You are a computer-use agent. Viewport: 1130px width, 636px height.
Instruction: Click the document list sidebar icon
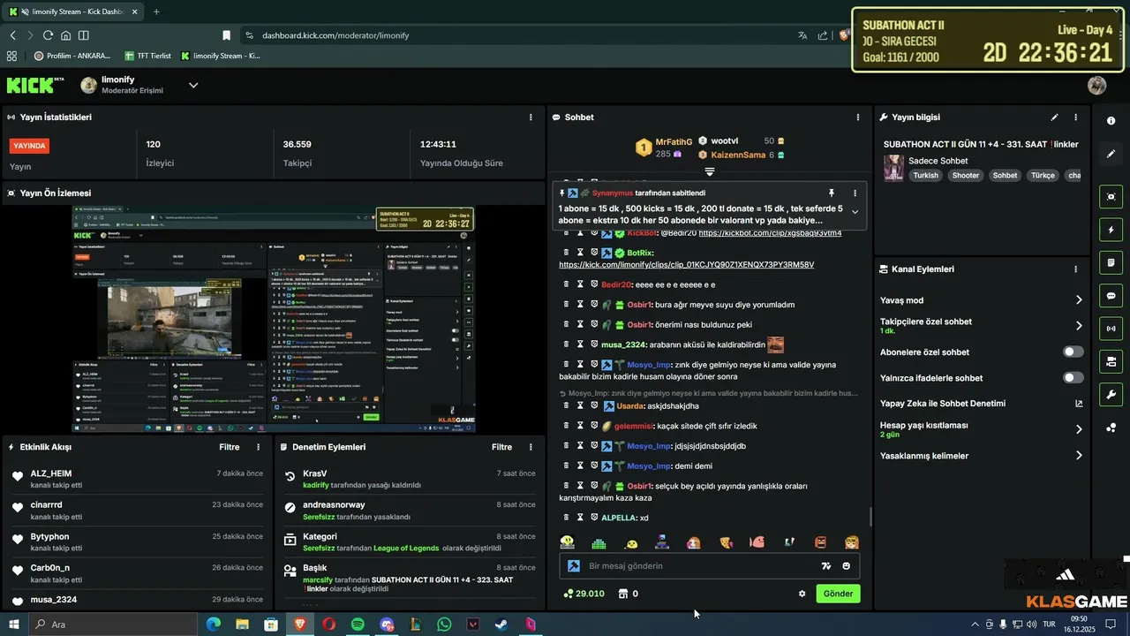(x=1111, y=262)
